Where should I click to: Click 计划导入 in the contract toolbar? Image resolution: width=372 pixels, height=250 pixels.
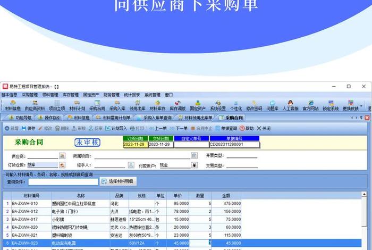116,128
